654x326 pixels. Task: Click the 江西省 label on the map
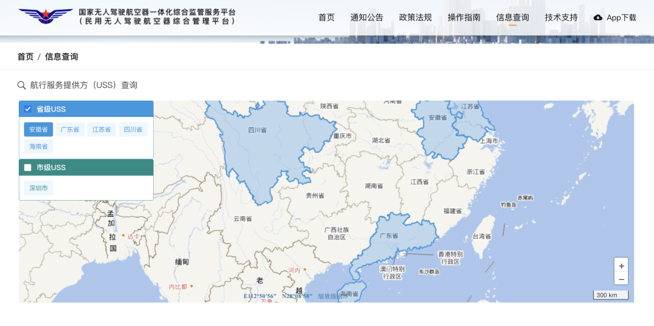tap(419, 182)
